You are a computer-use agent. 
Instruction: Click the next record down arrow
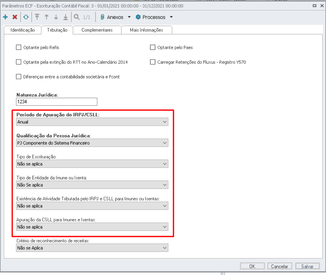pyautogui.click(x=56, y=17)
